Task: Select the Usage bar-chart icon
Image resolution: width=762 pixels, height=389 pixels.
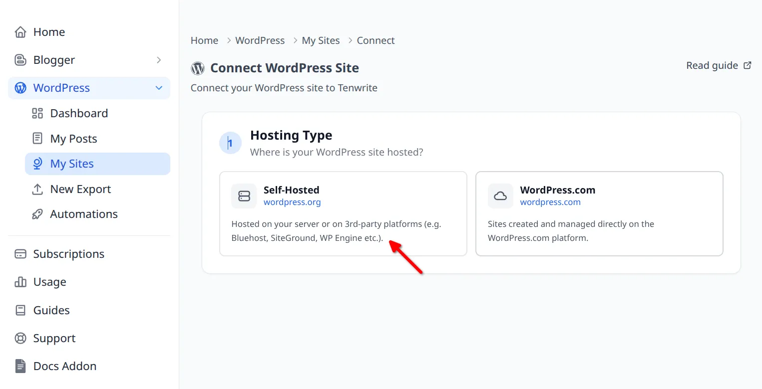Action: point(20,282)
